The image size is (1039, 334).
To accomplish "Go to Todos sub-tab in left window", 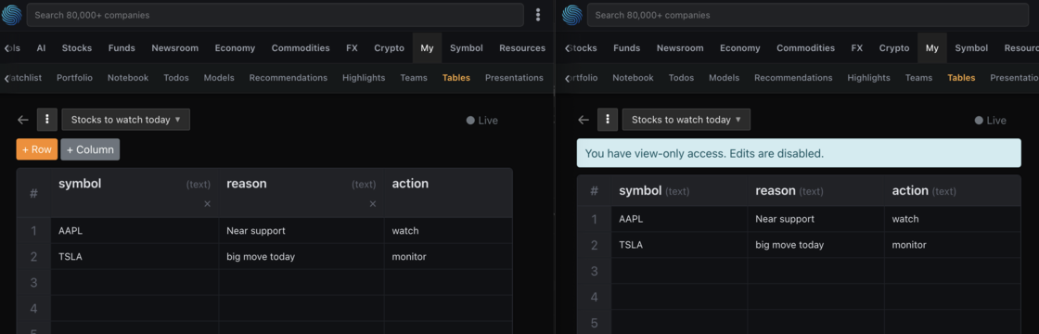I will coord(176,78).
